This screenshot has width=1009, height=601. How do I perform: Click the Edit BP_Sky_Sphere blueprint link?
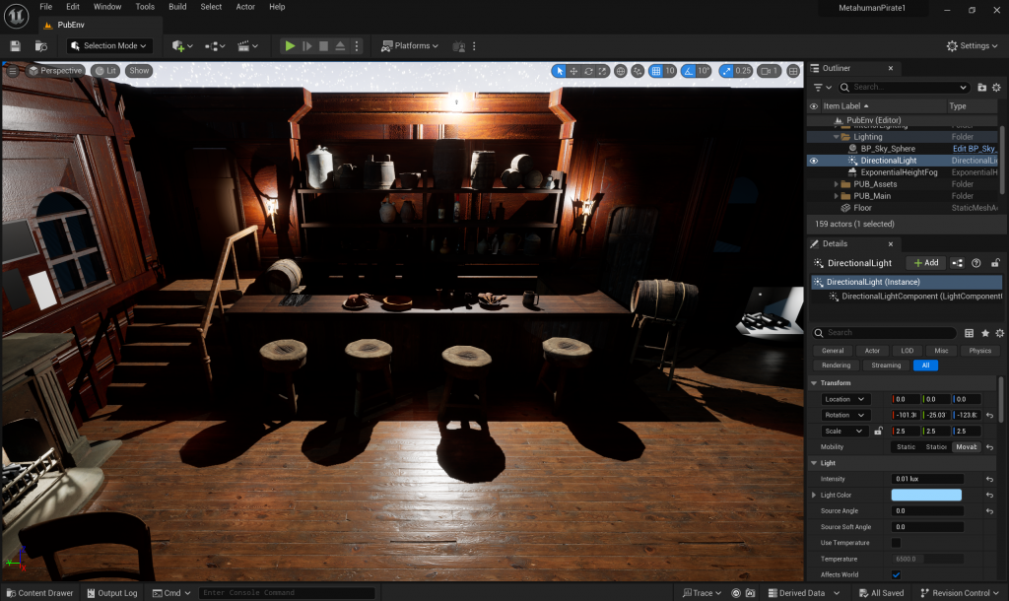pos(975,149)
